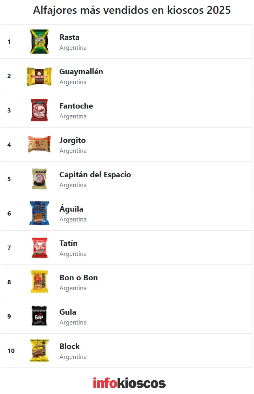Open the yellow Bon o Bon image
The height and width of the screenshot is (394, 254).
pos(39,282)
